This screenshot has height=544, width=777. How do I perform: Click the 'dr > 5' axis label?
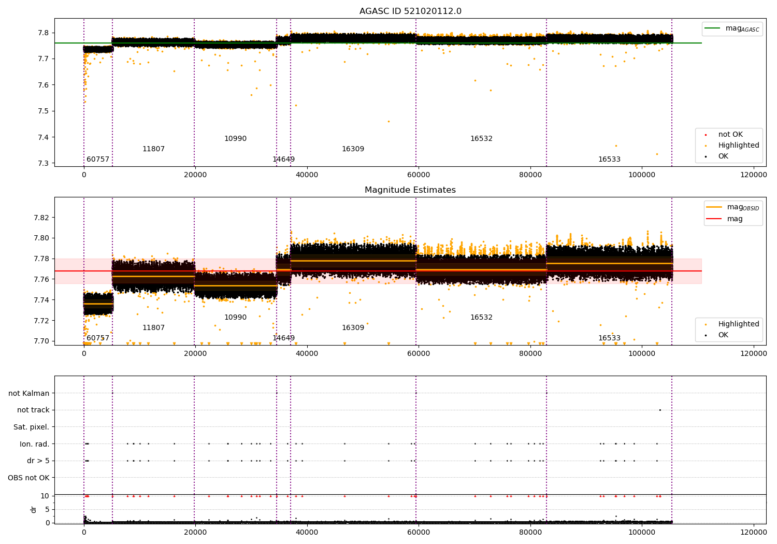(x=38, y=461)
